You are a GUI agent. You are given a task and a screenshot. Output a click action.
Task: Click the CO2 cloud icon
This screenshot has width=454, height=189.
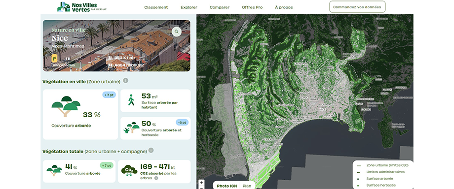pyautogui.click(x=129, y=170)
